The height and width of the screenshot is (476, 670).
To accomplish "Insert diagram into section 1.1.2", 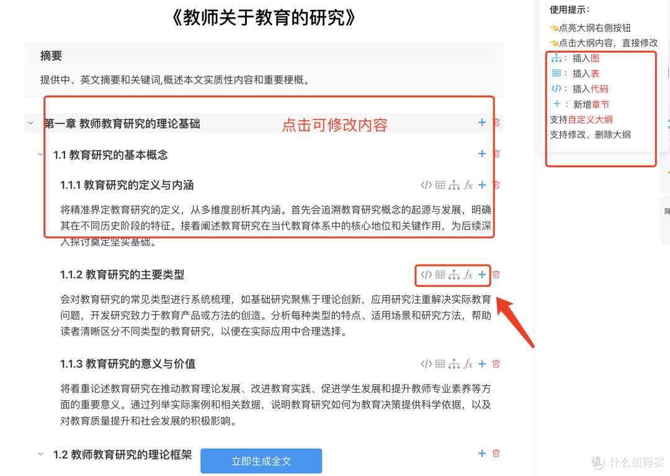I will click(x=453, y=275).
